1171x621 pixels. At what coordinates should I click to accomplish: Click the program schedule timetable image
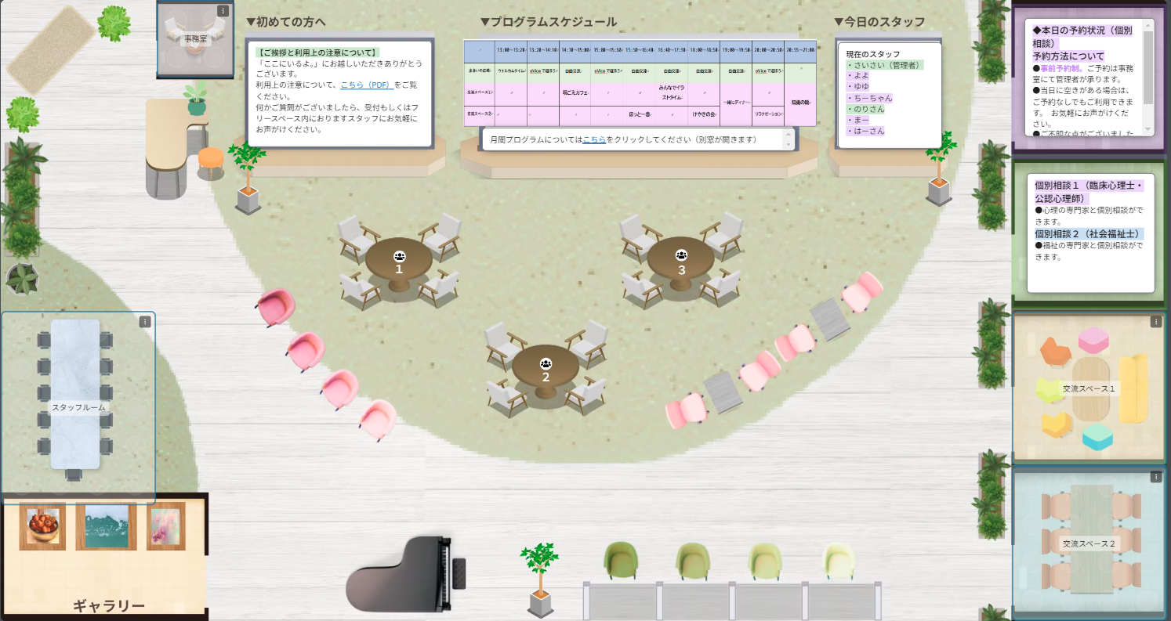pyautogui.click(x=640, y=83)
